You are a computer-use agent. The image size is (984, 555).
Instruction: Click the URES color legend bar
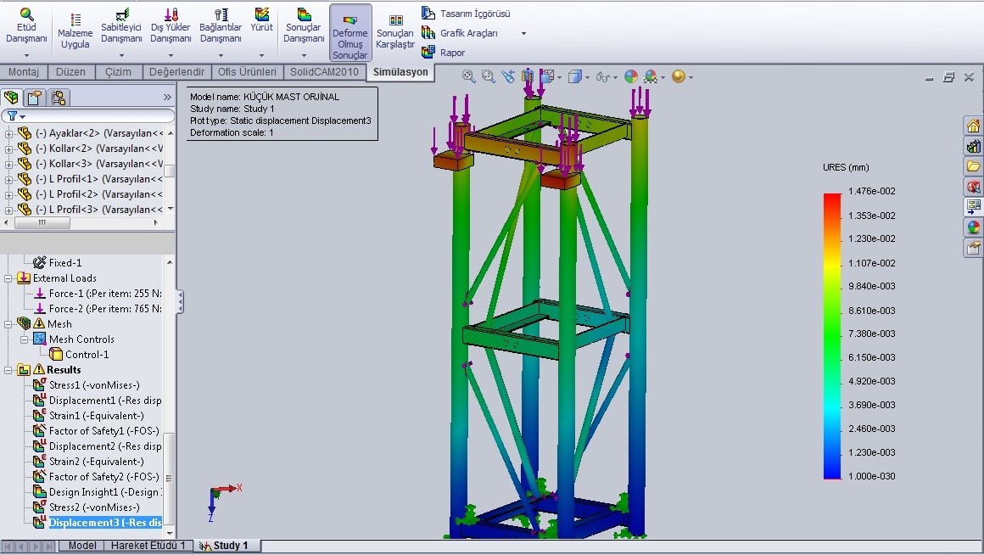831,335
